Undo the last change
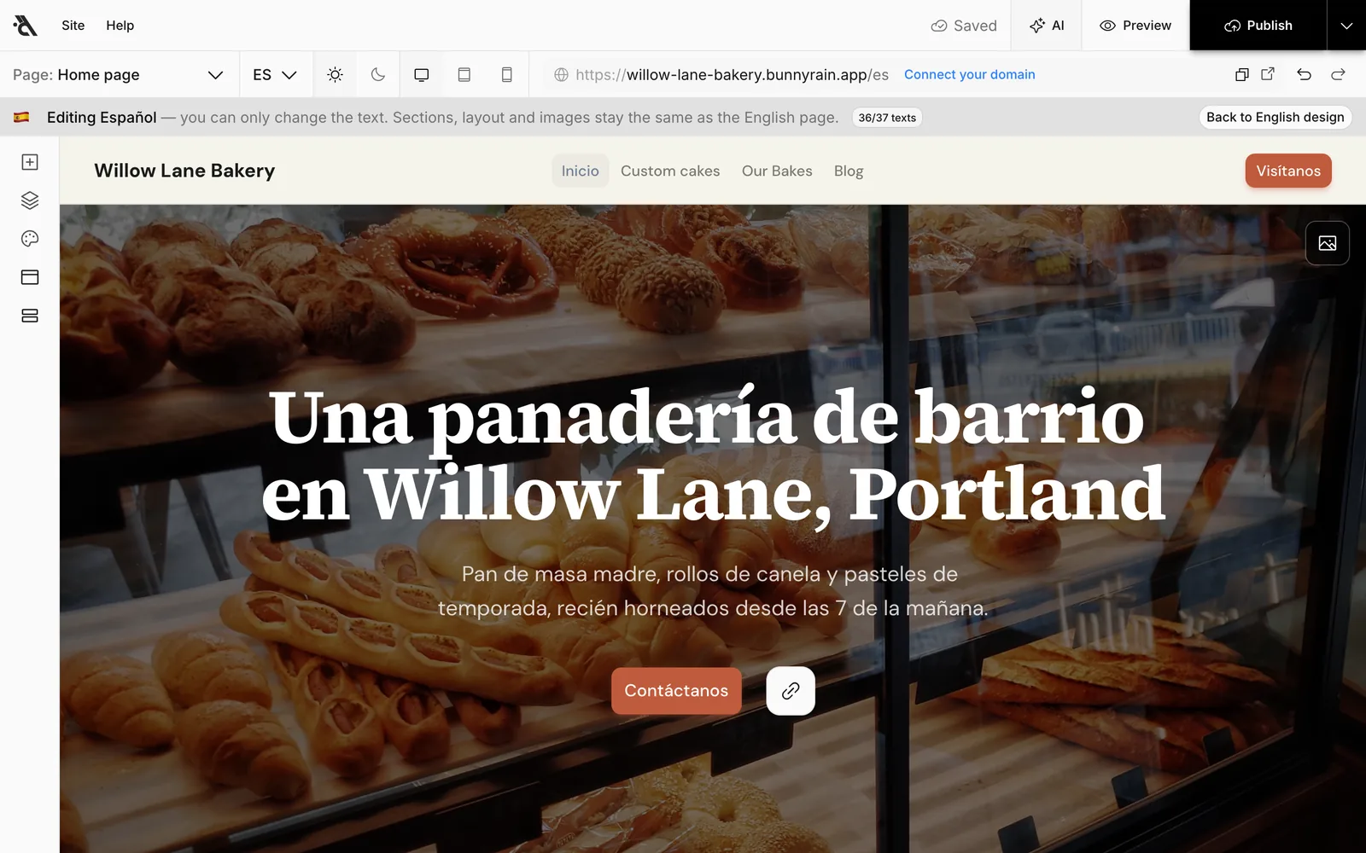This screenshot has height=853, width=1366. click(x=1304, y=74)
